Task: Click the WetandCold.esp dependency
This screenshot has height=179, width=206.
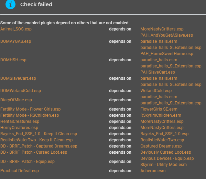Action: click(x=156, y=91)
